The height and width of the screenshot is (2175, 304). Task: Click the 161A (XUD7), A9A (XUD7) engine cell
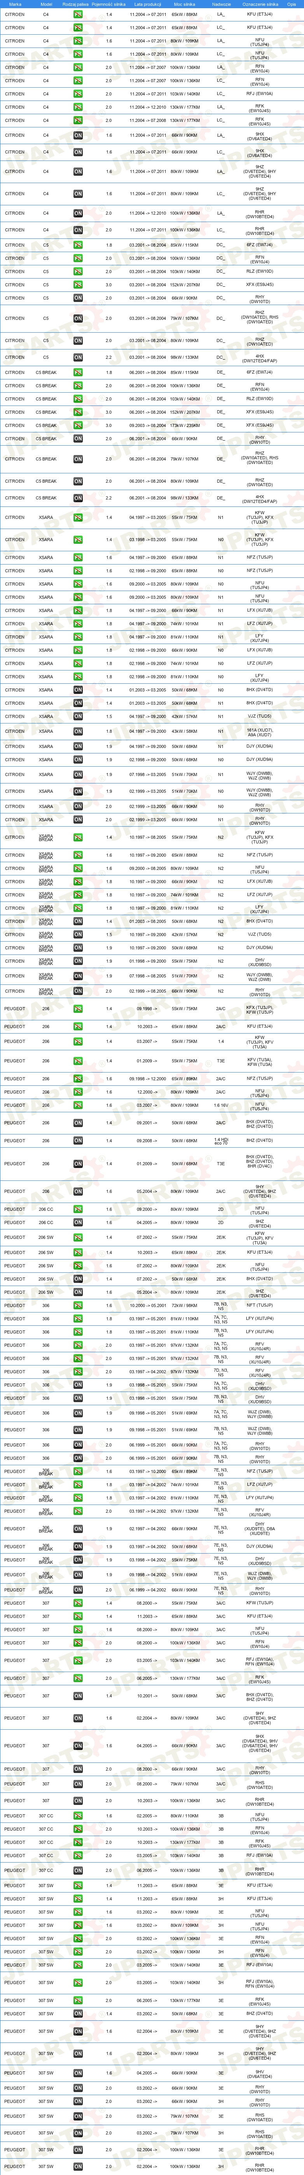[x=260, y=731]
